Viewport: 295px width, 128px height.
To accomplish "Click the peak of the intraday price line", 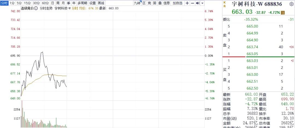I will [42, 52].
